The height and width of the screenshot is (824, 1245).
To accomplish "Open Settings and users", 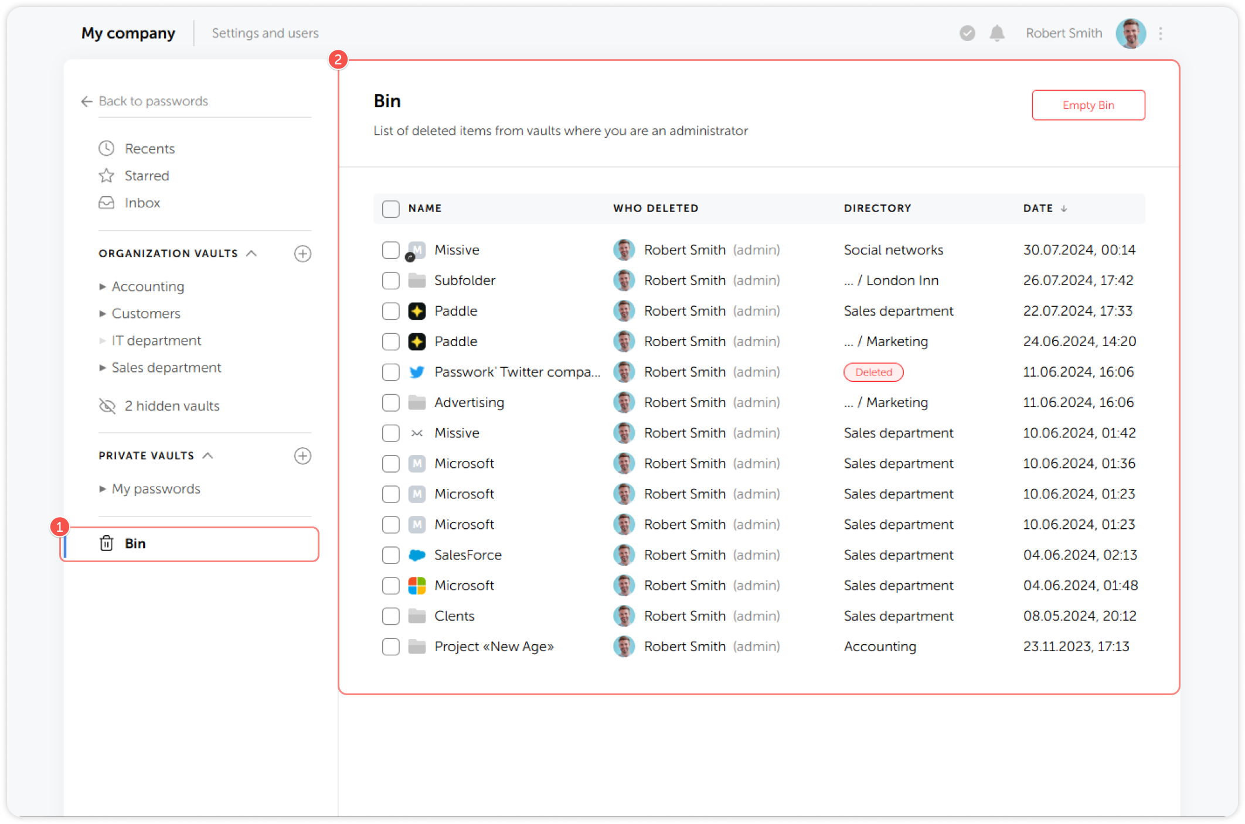I will [x=265, y=33].
